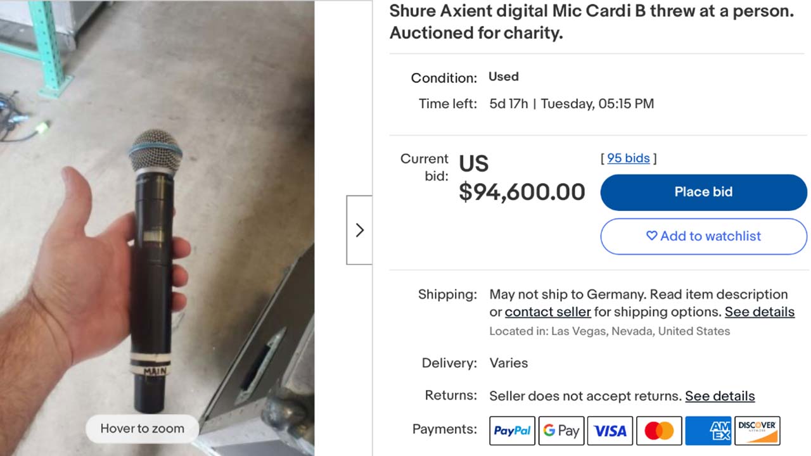Screen dimensions: 811x456
Task: Click the Used condition value
Action: [x=503, y=77]
